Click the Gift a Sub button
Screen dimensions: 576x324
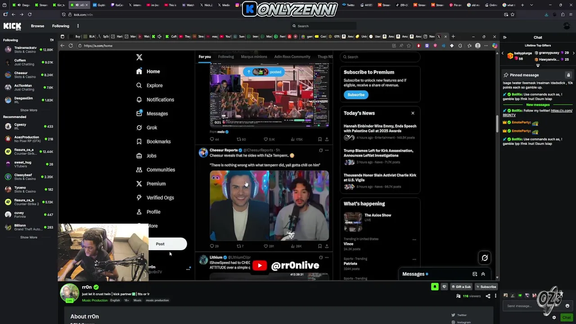pyautogui.click(x=461, y=287)
